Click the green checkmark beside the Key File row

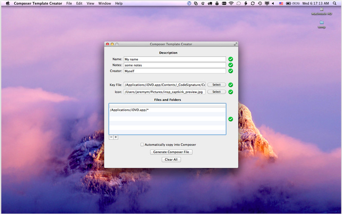point(231,85)
